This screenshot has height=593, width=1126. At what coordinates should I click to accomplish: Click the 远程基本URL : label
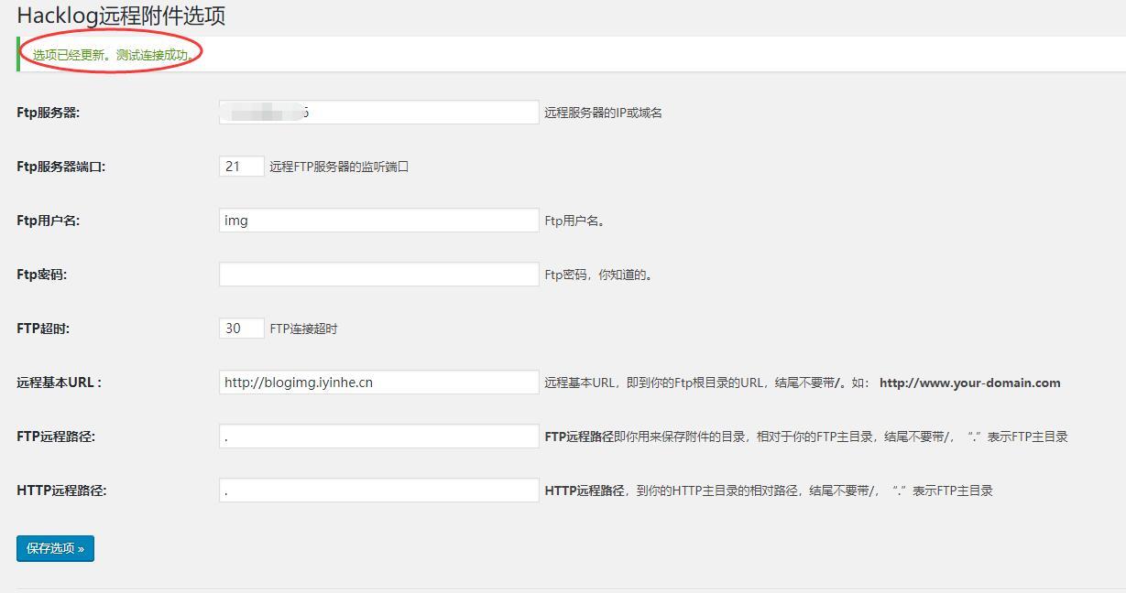tap(60, 383)
